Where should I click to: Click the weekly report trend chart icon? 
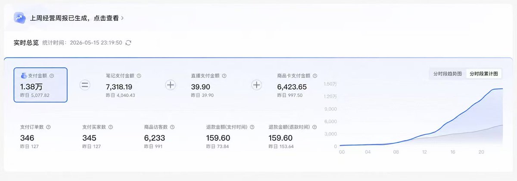tap(19, 18)
